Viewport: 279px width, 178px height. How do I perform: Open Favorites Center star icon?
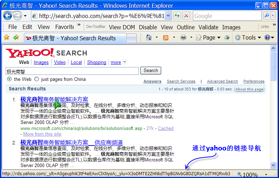(x=7, y=37)
